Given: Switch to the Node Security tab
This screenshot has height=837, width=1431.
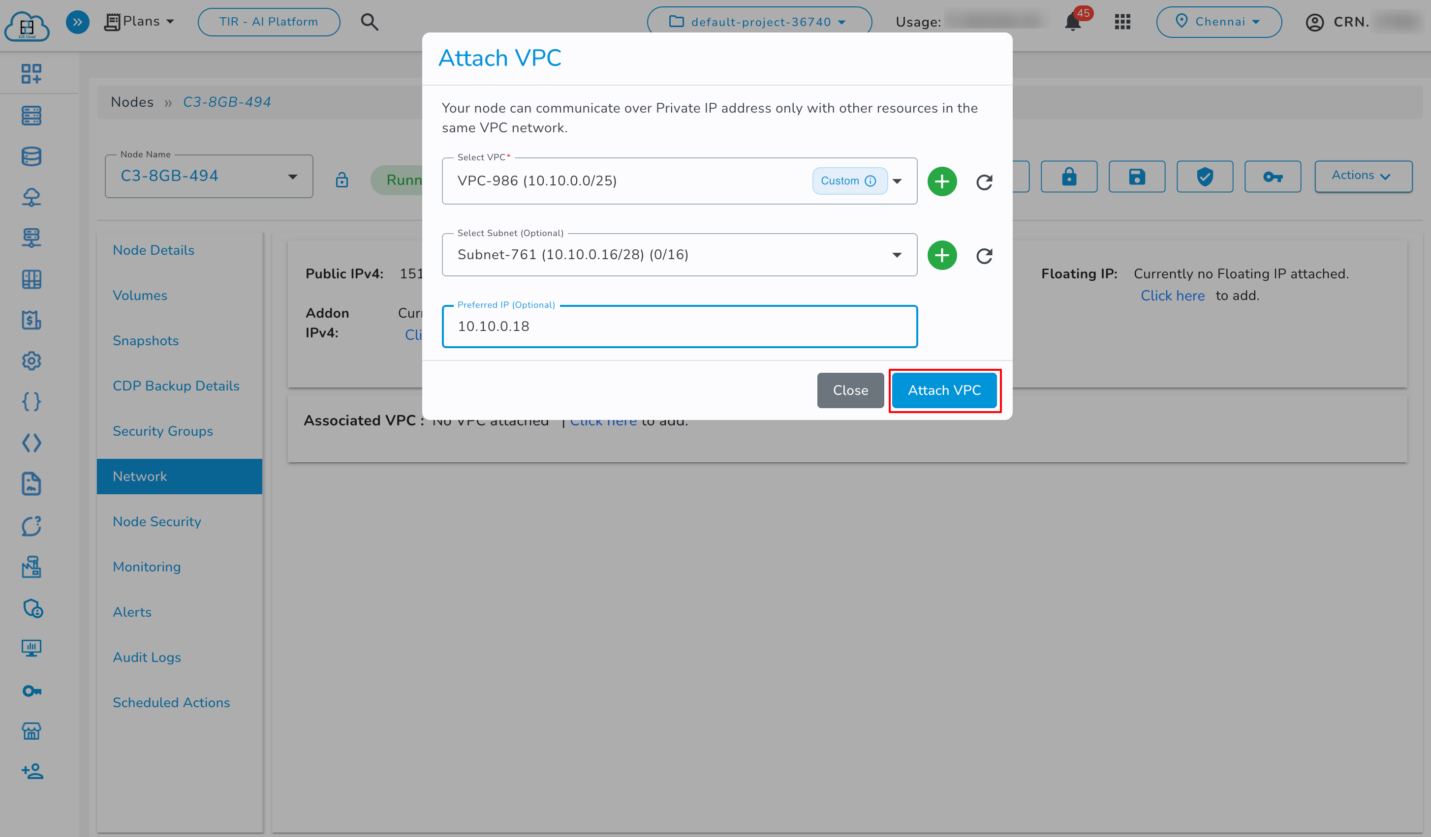Looking at the screenshot, I should 156,521.
